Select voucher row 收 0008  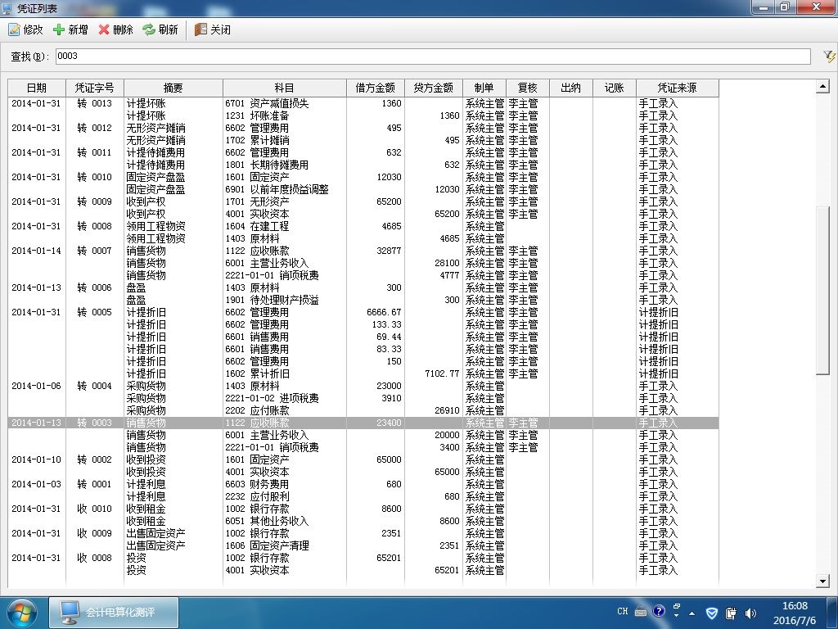363,559
